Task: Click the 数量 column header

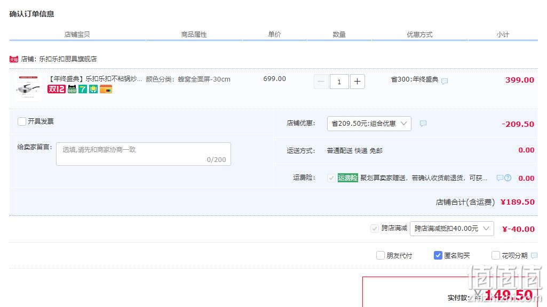Action: click(x=339, y=35)
